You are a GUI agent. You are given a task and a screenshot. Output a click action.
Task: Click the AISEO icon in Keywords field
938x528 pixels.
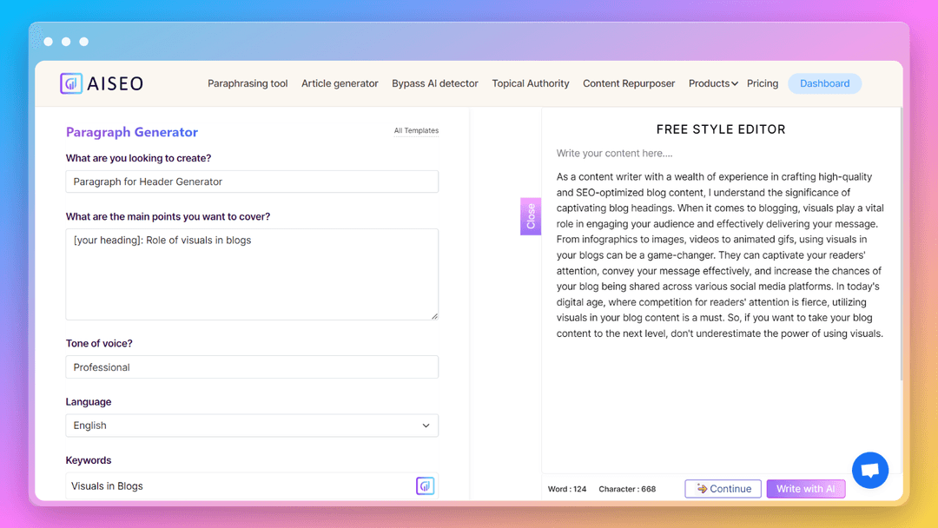(425, 485)
